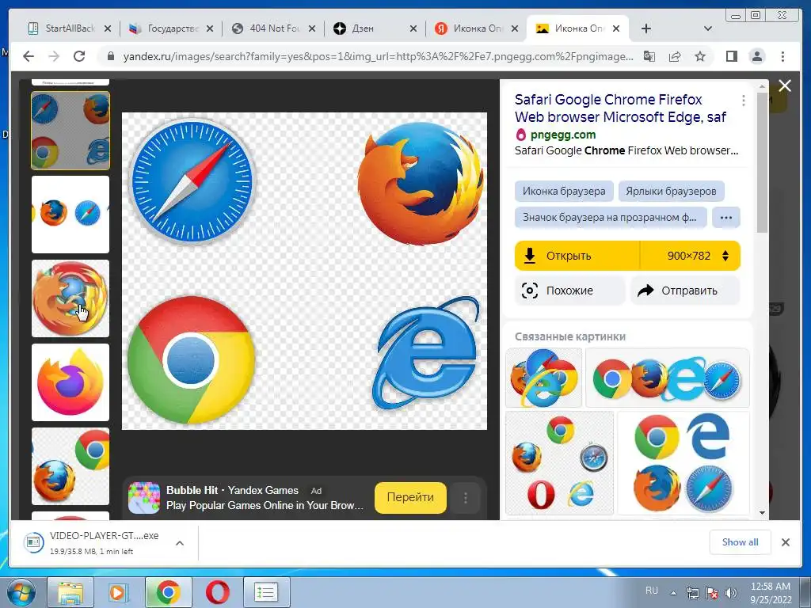
Task: Open the side panel icon in Chrome toolbar
Action: point(731,56)
